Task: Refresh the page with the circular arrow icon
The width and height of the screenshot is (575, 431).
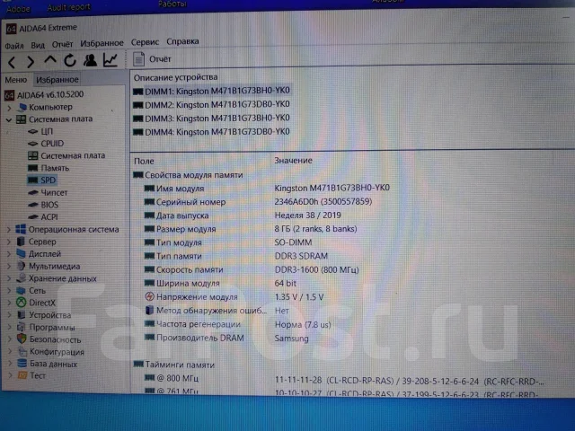Action: [70, 60]
